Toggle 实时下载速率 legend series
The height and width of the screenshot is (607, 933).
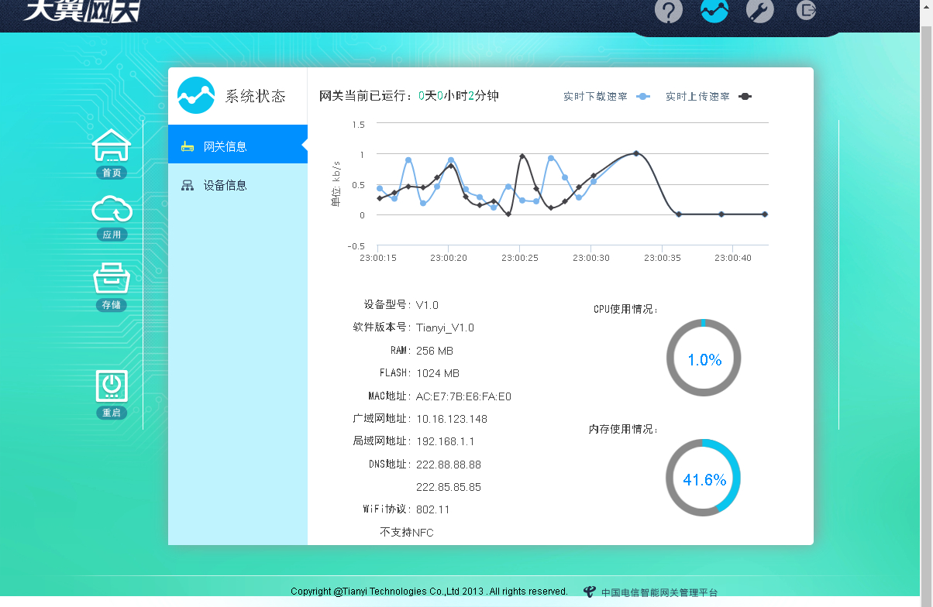coord(606,97)
